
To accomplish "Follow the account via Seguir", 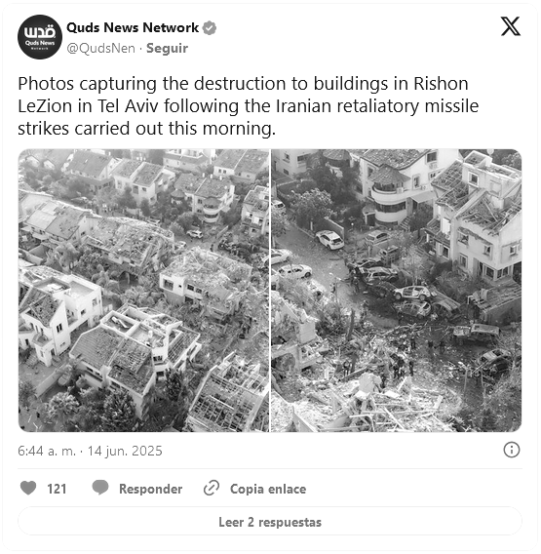I will 167,48.
